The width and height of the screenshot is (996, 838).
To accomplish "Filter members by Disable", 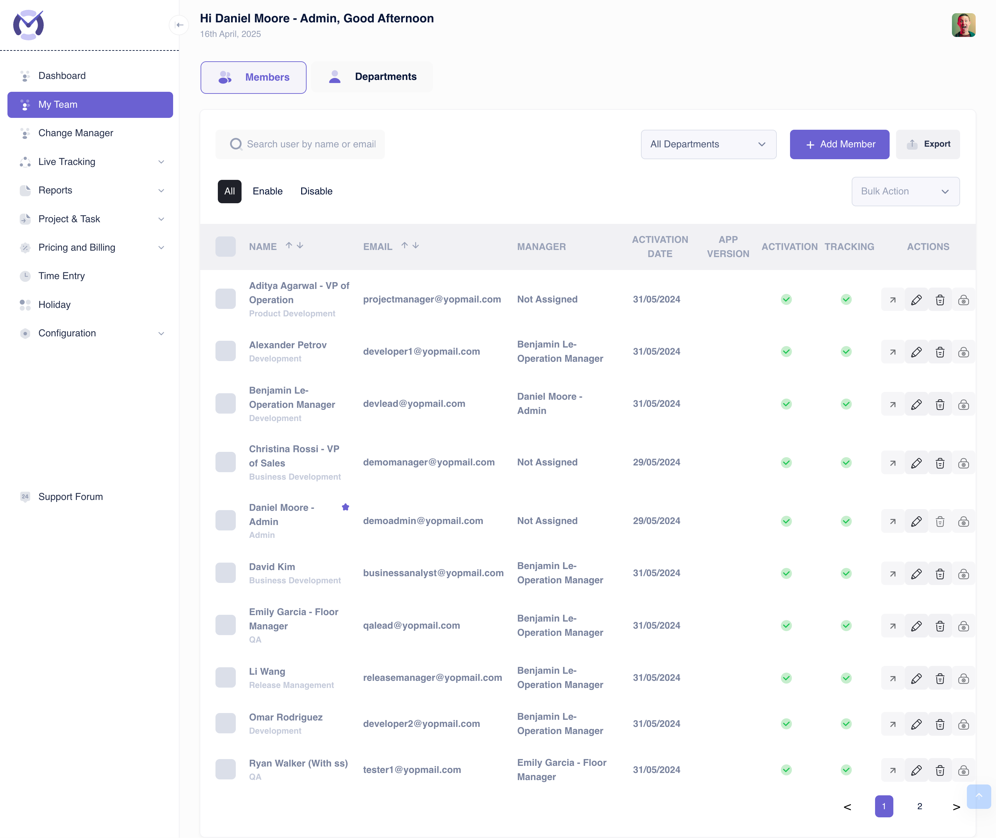I will click(x=316, y=191).
